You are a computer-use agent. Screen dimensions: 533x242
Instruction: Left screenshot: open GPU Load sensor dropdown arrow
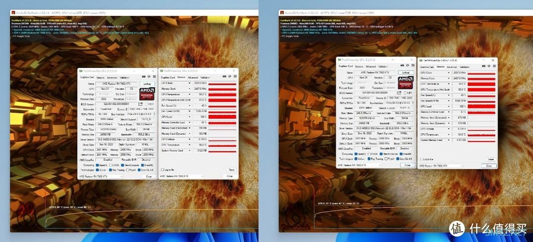click(x=190, y=117)
